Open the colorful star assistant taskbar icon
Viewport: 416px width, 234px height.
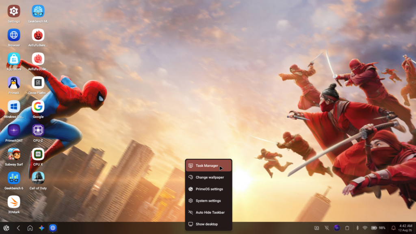(x=41, y=228)
